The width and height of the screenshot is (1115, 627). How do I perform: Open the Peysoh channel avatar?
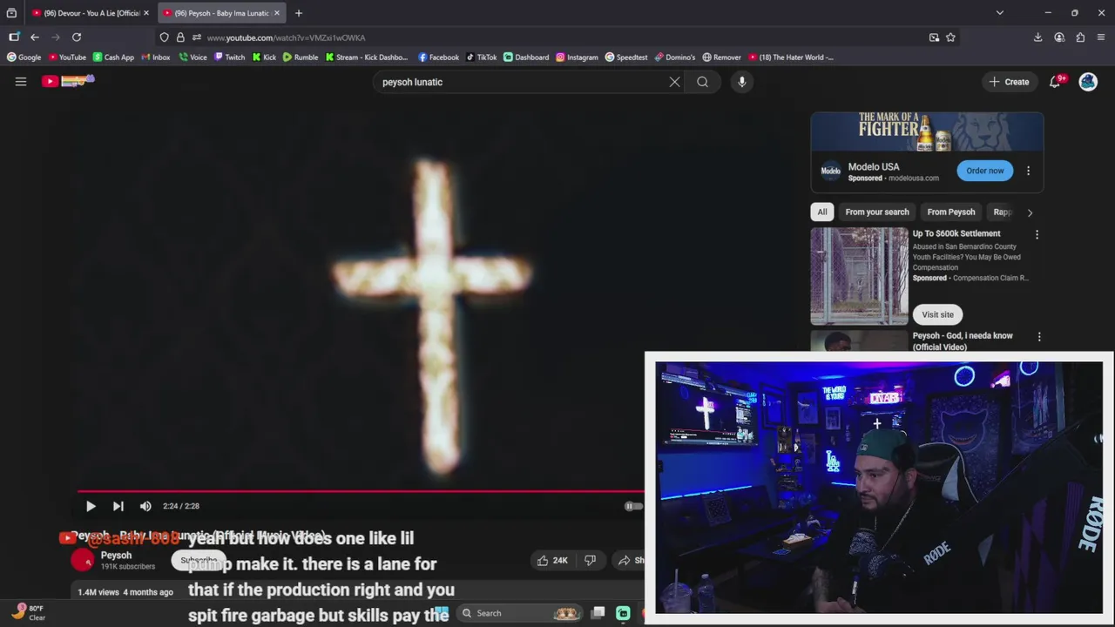(83, 560)
